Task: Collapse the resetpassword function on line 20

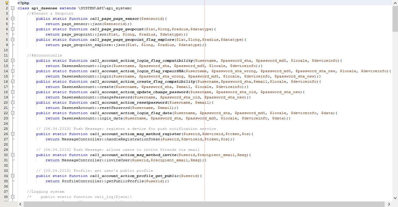Action: click(13, 102)
